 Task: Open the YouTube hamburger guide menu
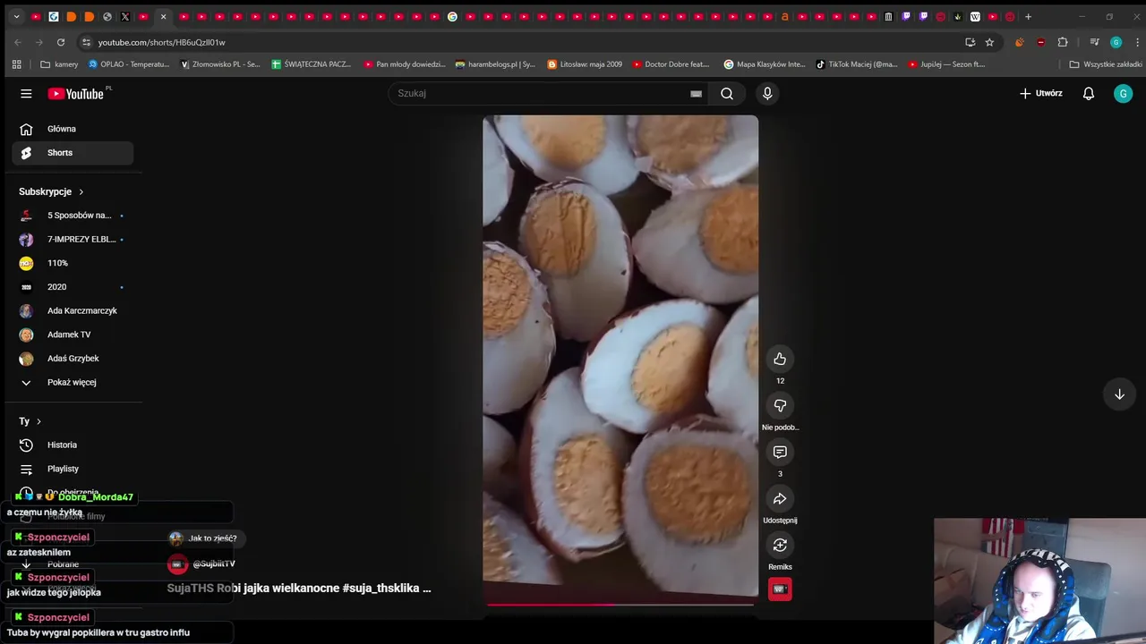pos(26,93)
